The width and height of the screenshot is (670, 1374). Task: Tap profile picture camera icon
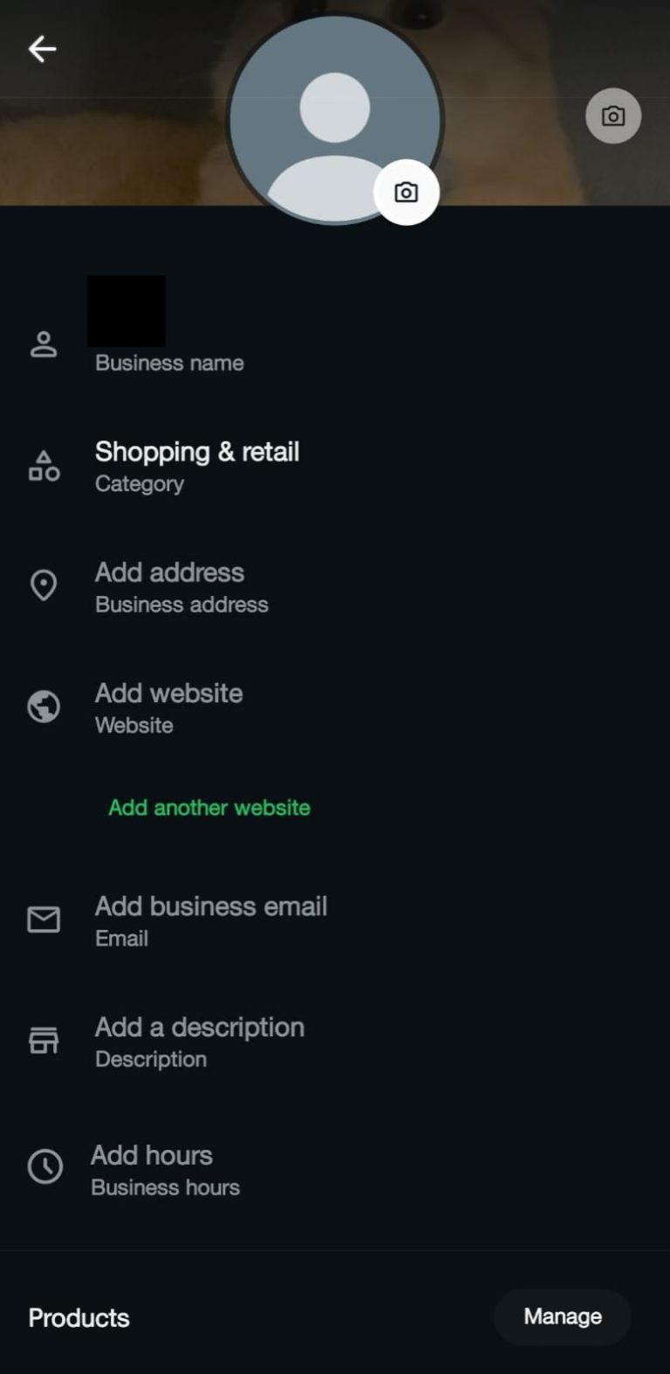tap(406, 192)
